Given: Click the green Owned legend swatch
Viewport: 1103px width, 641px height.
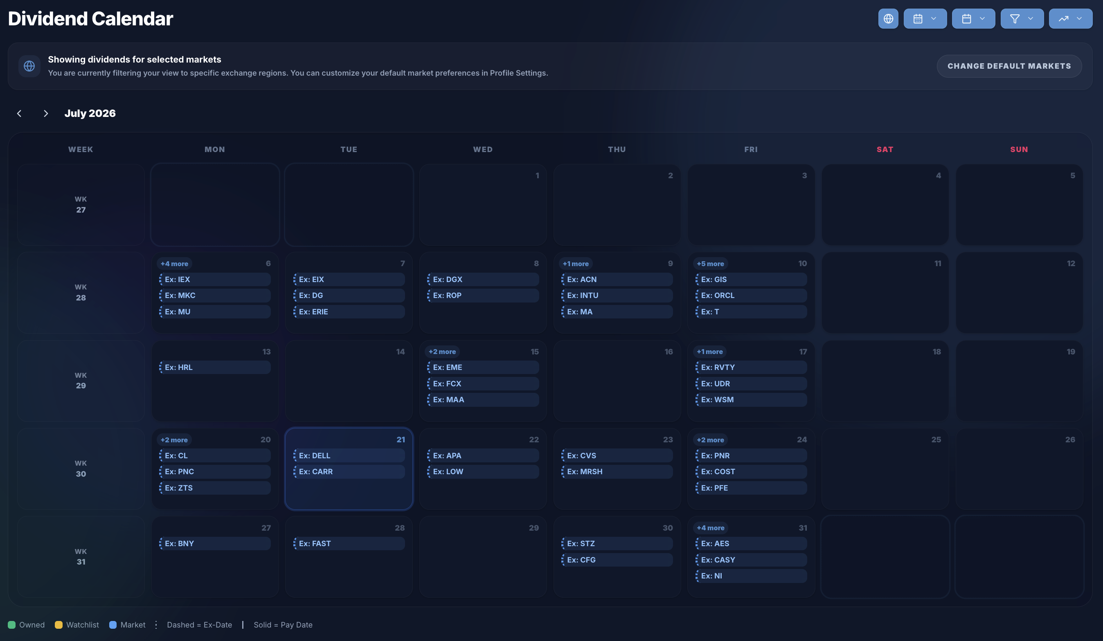Looking at the screenshot, I should pos(12,625).
